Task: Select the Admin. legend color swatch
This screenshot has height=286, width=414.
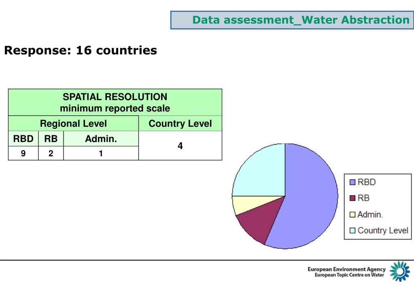Action: click(352, 214)
